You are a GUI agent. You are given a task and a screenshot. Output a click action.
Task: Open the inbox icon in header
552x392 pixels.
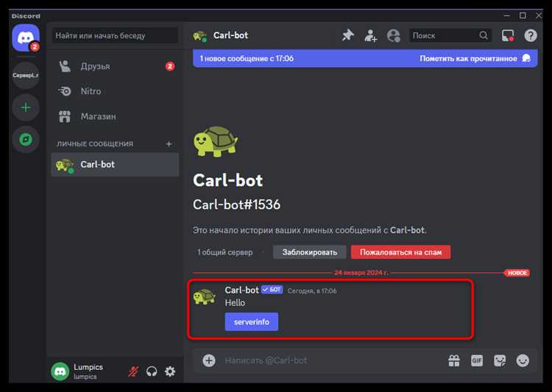508,35
